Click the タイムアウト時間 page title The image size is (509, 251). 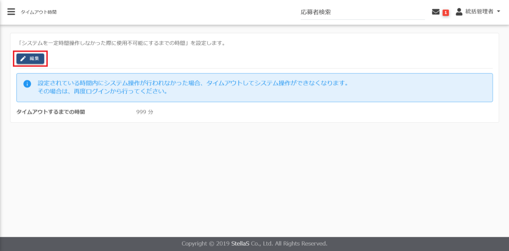tap(38, 12)
